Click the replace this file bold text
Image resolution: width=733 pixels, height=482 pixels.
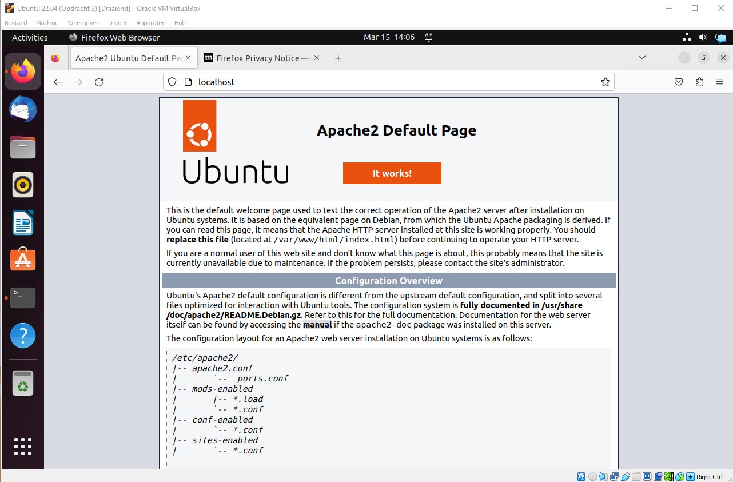tap(197, 240)
